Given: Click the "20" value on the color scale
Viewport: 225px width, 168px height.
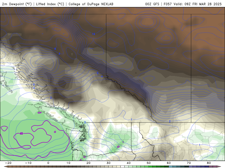Looking at the screenshot, I should (x=88, y=163).
